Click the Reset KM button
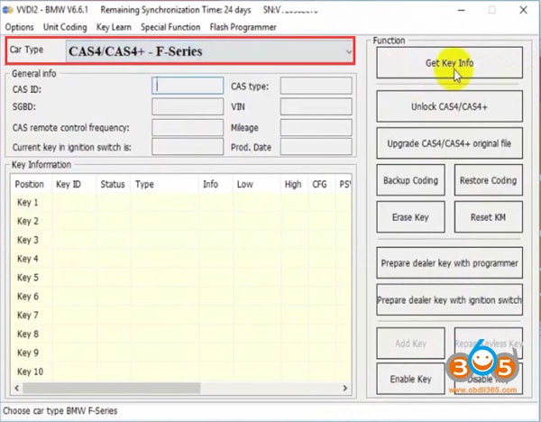Screen dimensions: 541x422 click(x=488, y=217)
